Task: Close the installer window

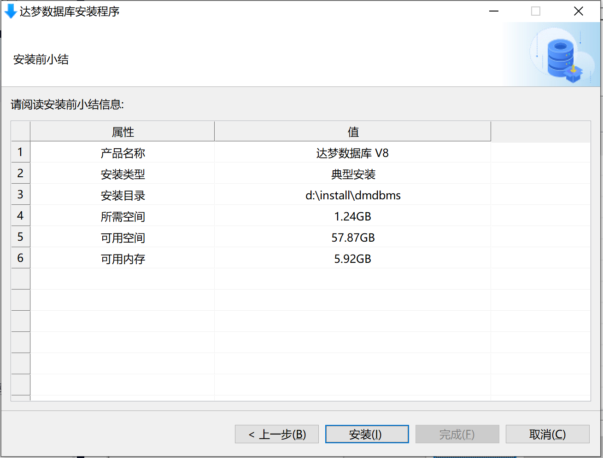Action: 579,11
